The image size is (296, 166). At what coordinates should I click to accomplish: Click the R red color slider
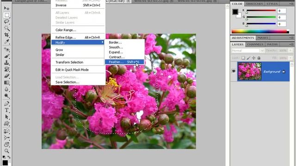tap(261, 11)
